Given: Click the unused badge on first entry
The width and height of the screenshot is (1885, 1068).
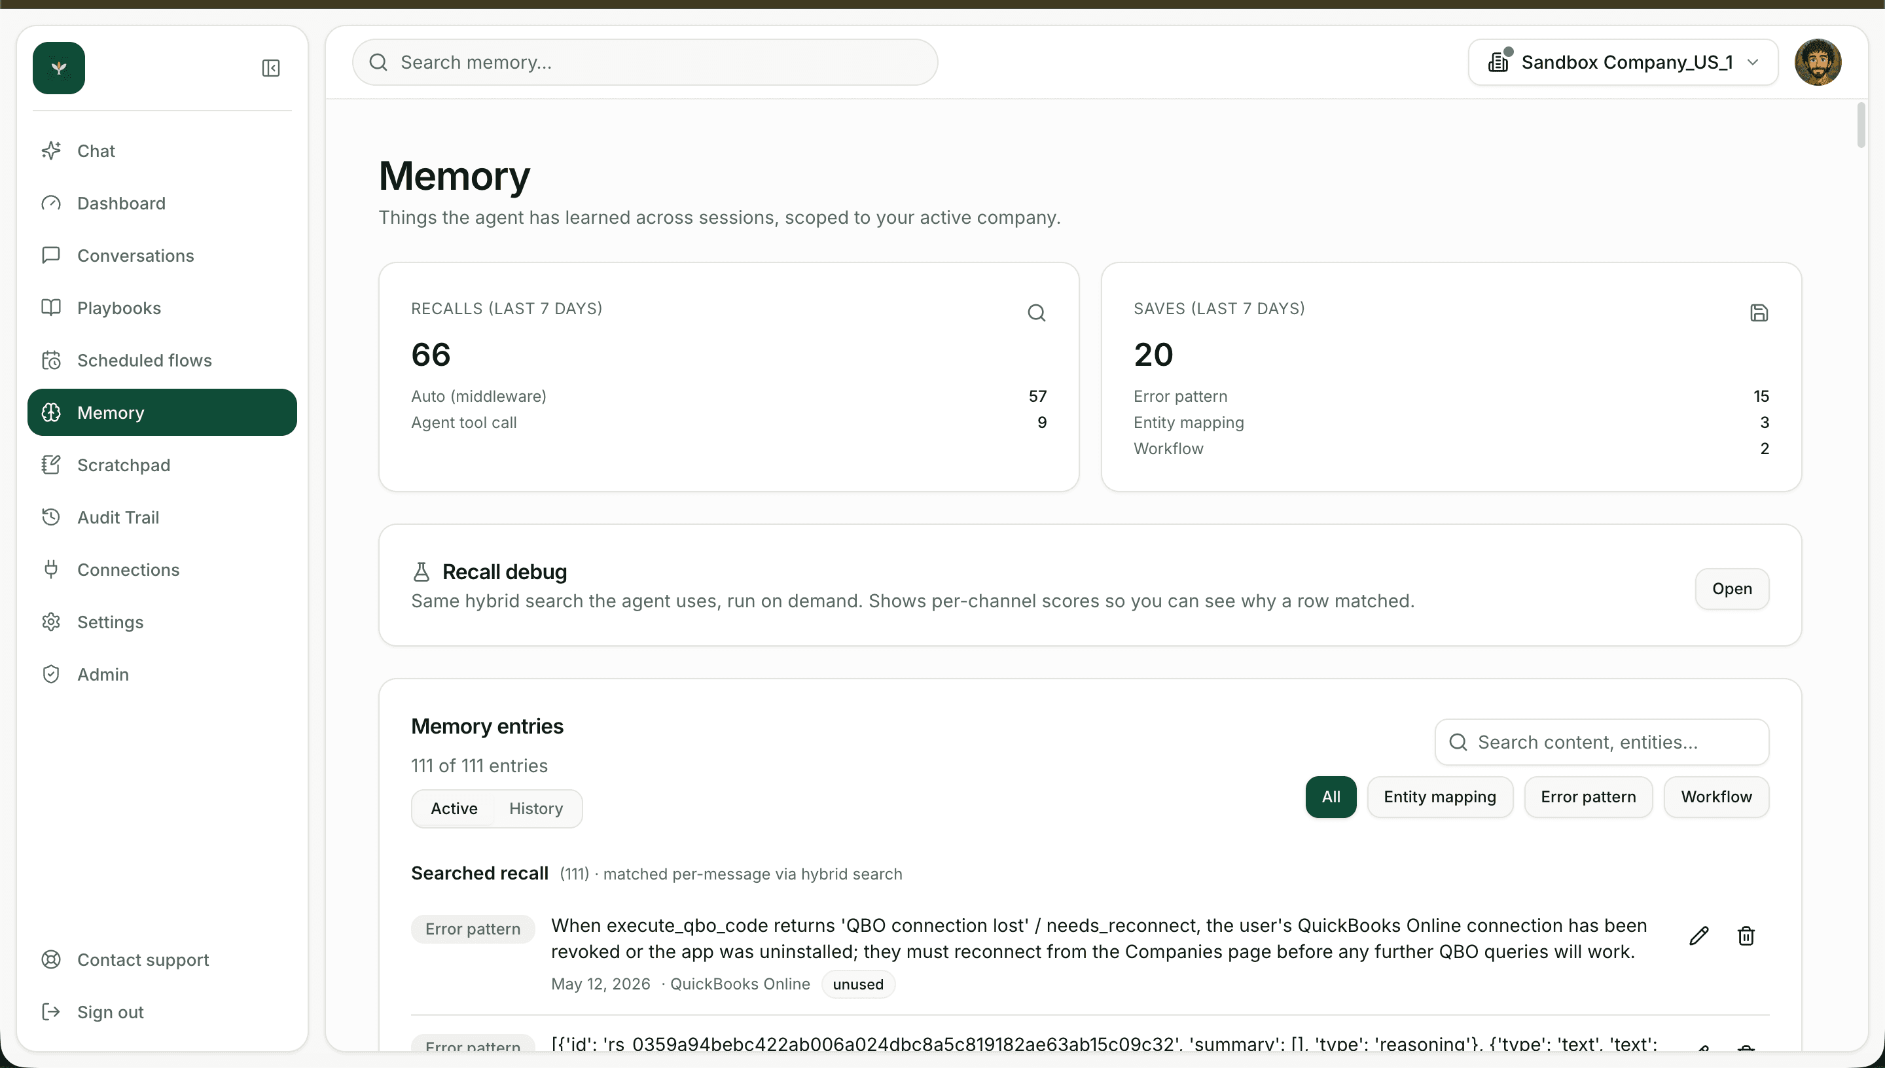Looking at the screenshot, I should 858,984.
